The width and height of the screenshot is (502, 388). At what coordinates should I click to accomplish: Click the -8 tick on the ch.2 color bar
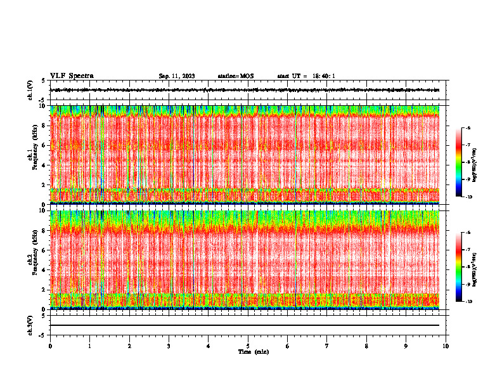point(468,267)
